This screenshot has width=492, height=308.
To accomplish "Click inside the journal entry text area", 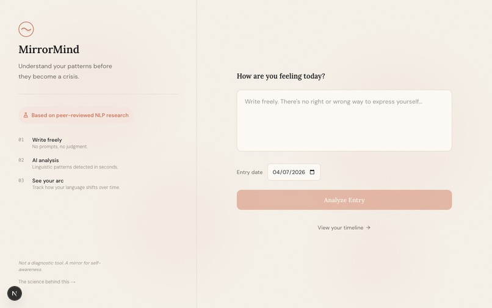I will [x=344, y=120].
